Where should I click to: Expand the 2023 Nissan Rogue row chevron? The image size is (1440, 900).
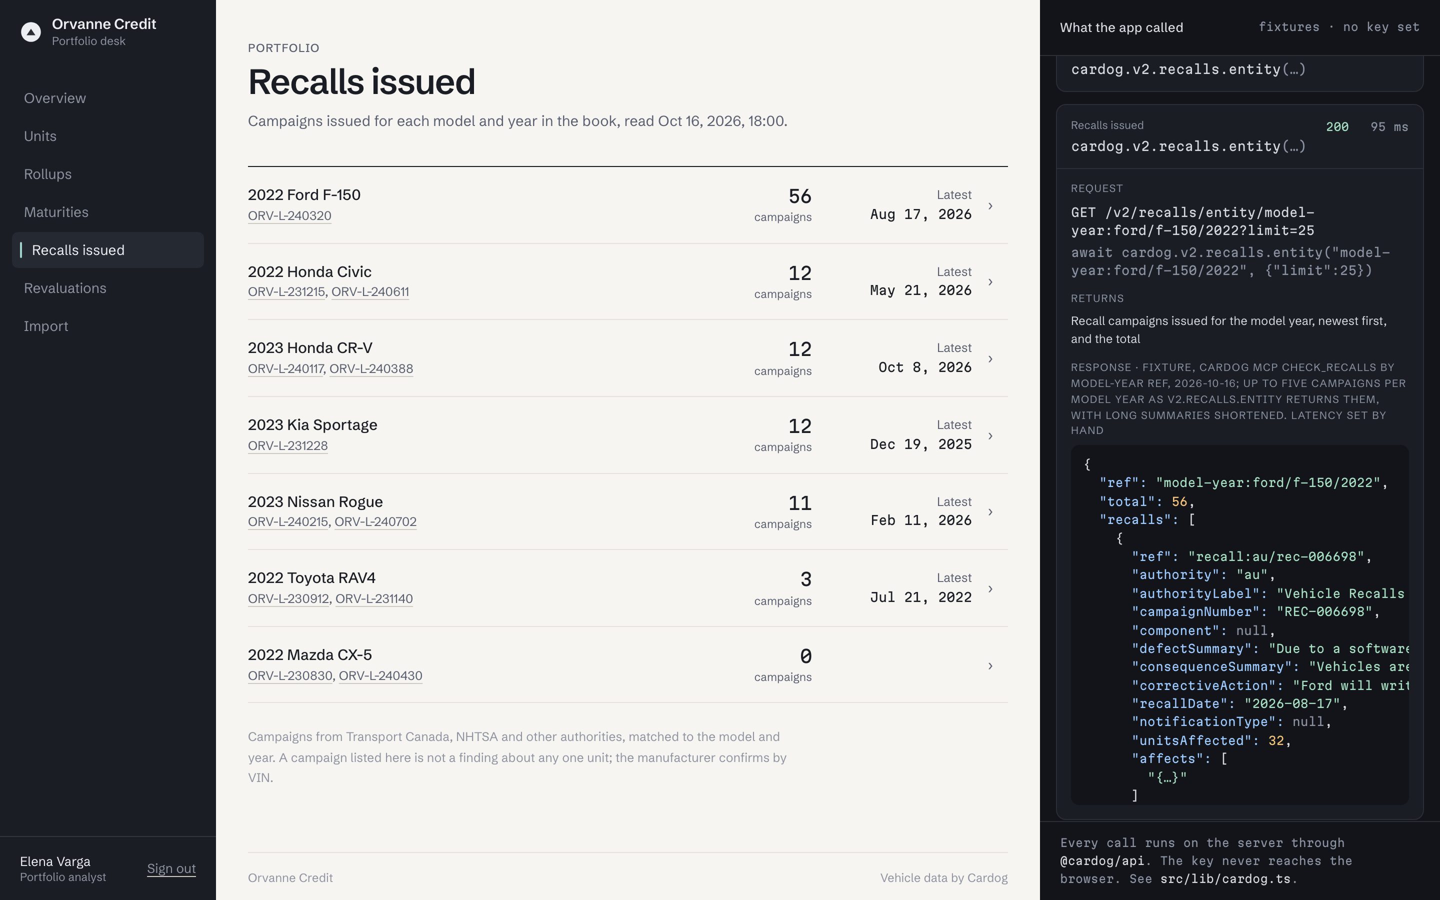990,512
